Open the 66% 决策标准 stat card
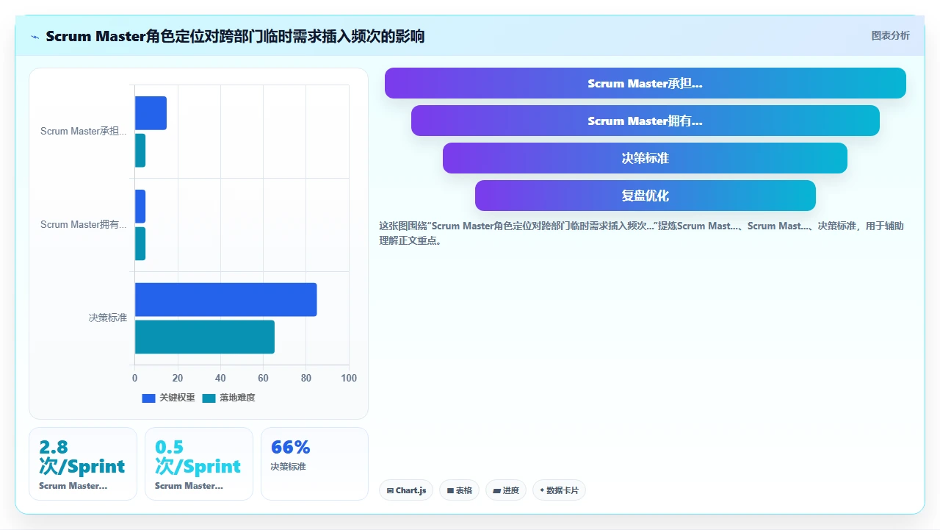The width and height of the screenshot is (940, 530). tap(314, 464)
